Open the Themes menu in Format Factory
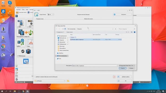This screenshot has height=93, width=166. [23, 10]
